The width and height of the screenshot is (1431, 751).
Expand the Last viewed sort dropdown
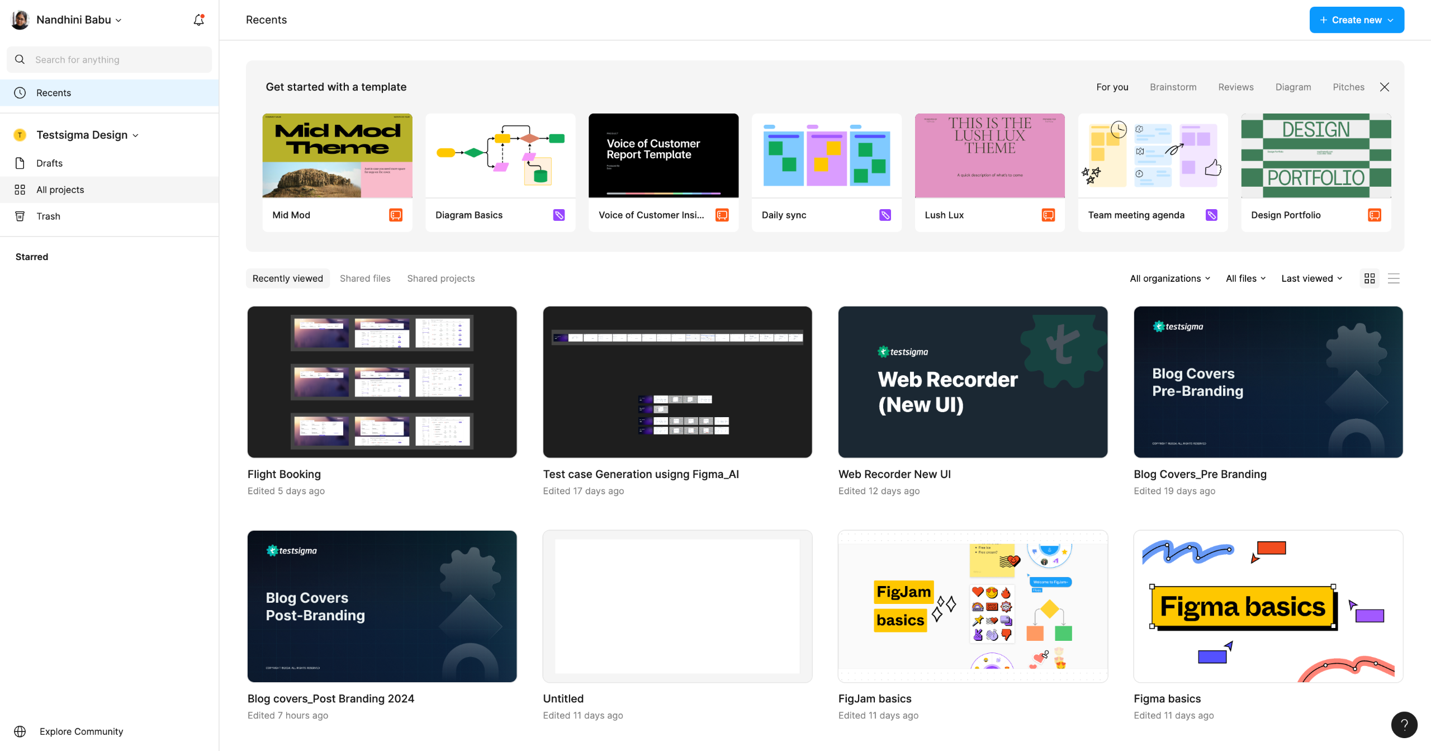pos(1311,278)
